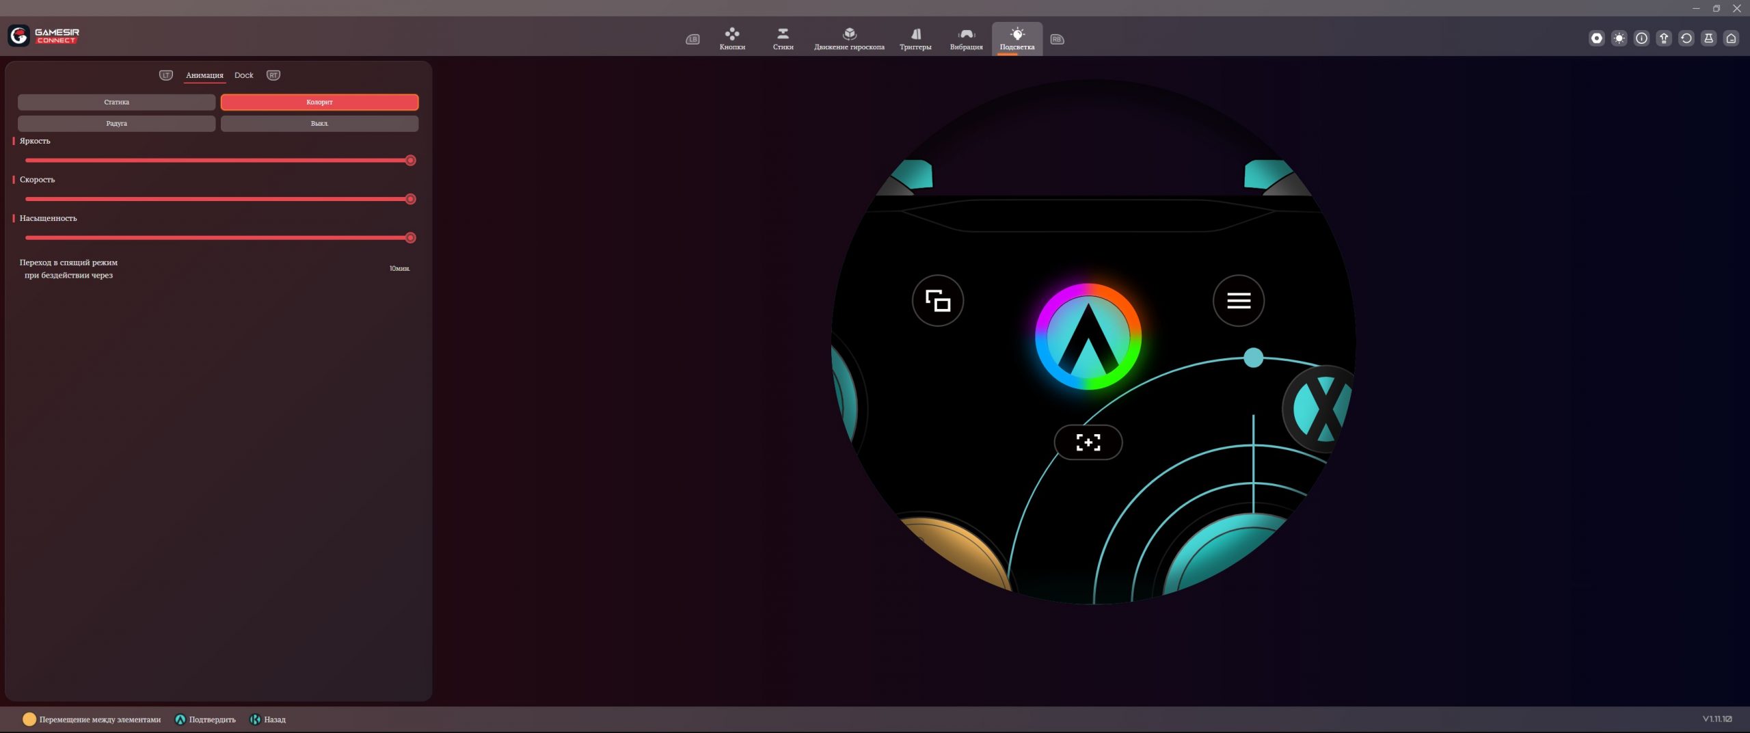This screenshot has height=733, width=1750.
Task: Choose the Статика lighting mode
Action: 117,102
